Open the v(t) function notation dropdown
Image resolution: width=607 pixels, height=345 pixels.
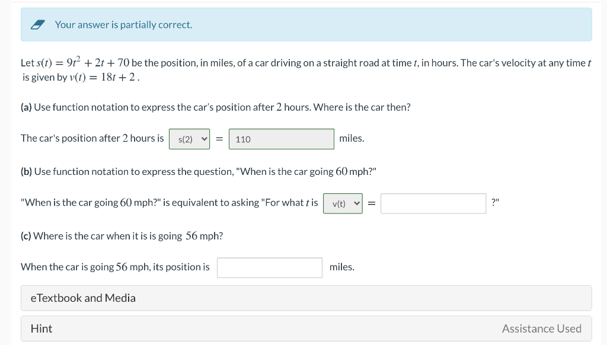pyautogui.click(x=343, y=203)
